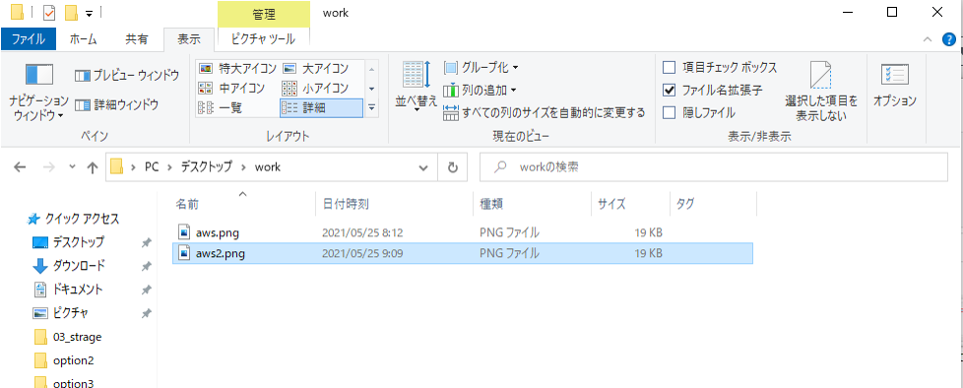
Task: Open folder Options (オプション)
Action: 895,86
